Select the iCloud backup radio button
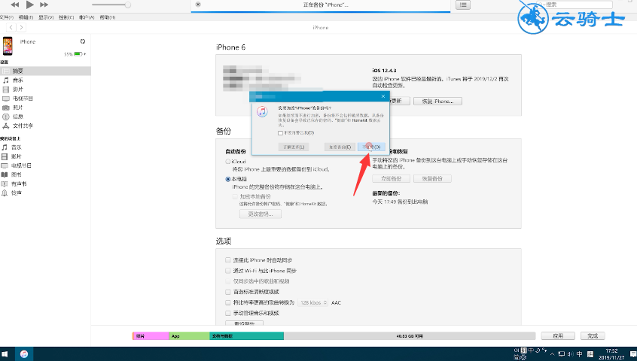This screenshot has height=361, width=637. [228, 162]
